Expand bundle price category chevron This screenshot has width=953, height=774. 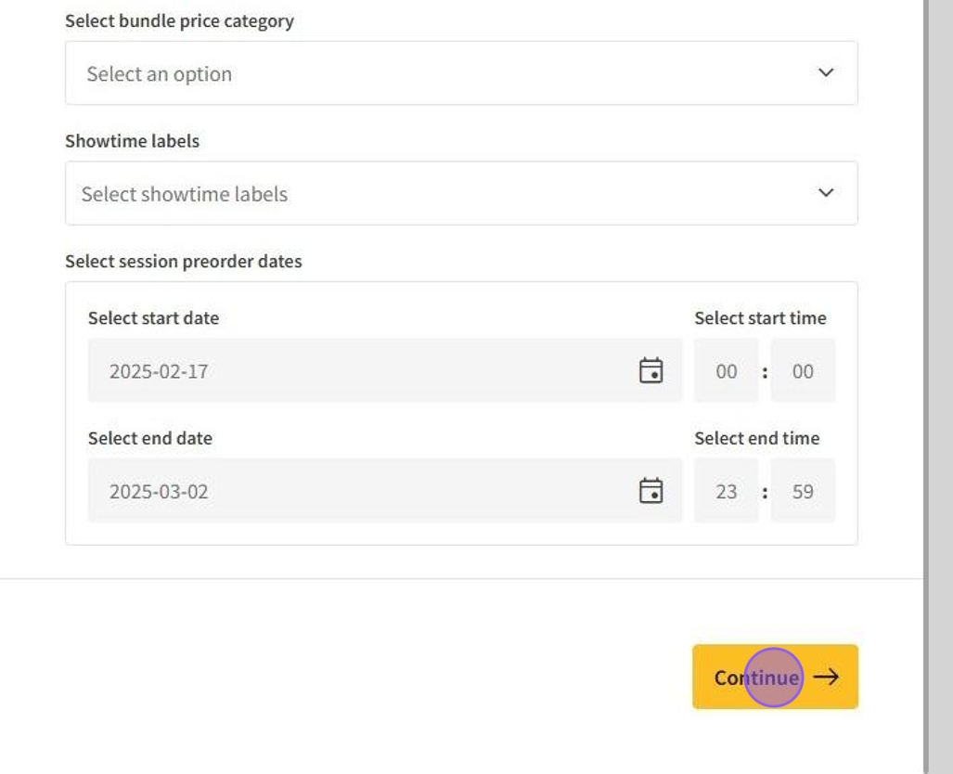(x=826, y=72)
